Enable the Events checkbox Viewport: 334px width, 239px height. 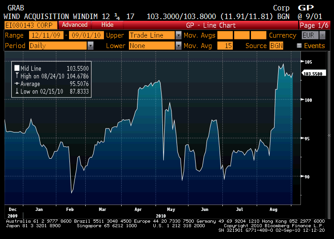tap(299, 46)
